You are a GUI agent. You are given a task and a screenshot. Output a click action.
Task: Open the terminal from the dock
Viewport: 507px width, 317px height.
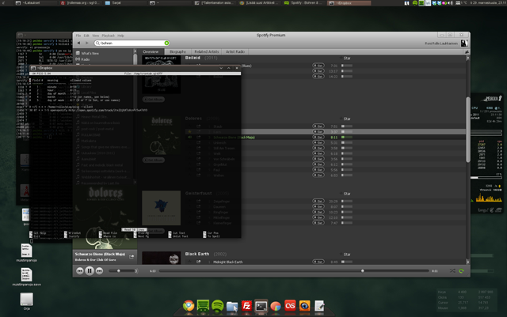click(261, 306)
